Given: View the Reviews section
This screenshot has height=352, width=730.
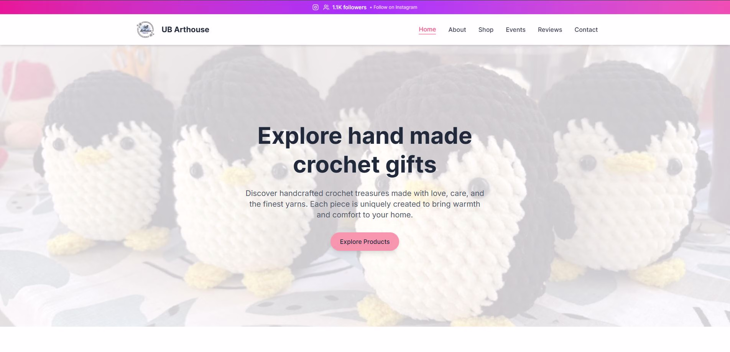Looking at the screenshot, I should click(550, 30).
